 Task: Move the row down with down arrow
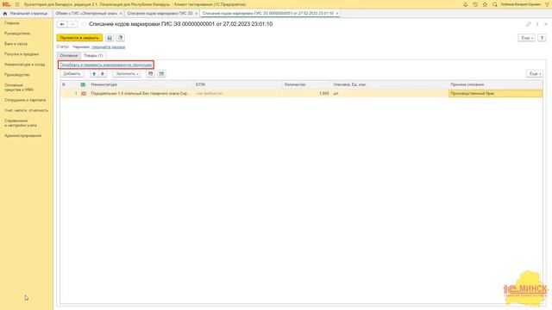tap(103, 74)
